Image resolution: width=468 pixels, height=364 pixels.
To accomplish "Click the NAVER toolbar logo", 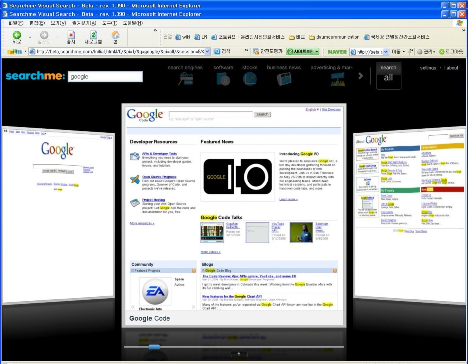I will (337, 52).
